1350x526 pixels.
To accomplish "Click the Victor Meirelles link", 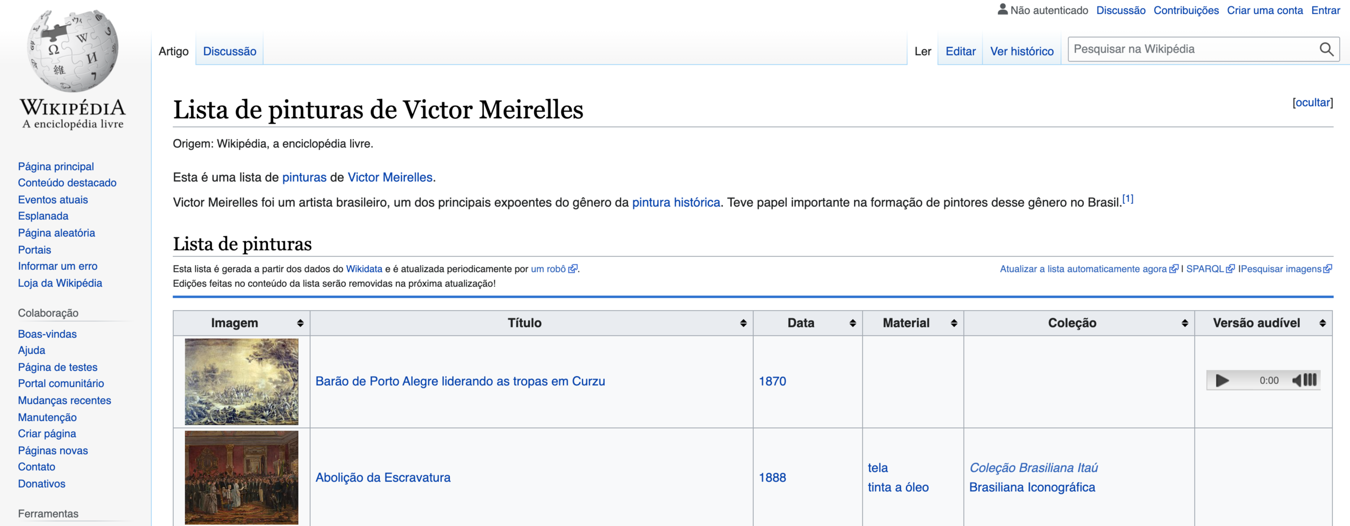I will (390, 178).
